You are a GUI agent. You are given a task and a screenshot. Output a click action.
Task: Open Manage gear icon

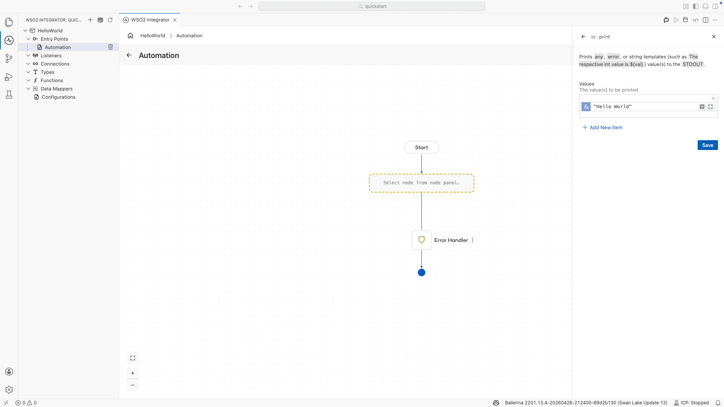point(9,390)
